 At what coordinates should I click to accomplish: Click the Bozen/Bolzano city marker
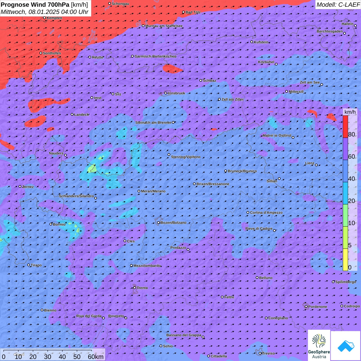click(x=158, y=223)
